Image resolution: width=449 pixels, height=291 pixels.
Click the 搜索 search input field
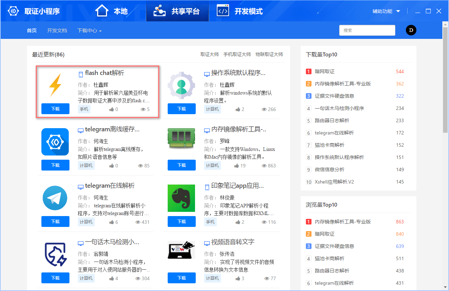[x=367, y=30]
